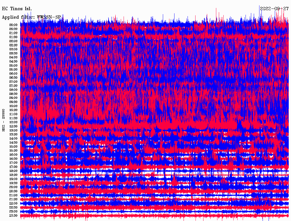
Task: Click the '06:00' time label
Action: click(13, 73)
